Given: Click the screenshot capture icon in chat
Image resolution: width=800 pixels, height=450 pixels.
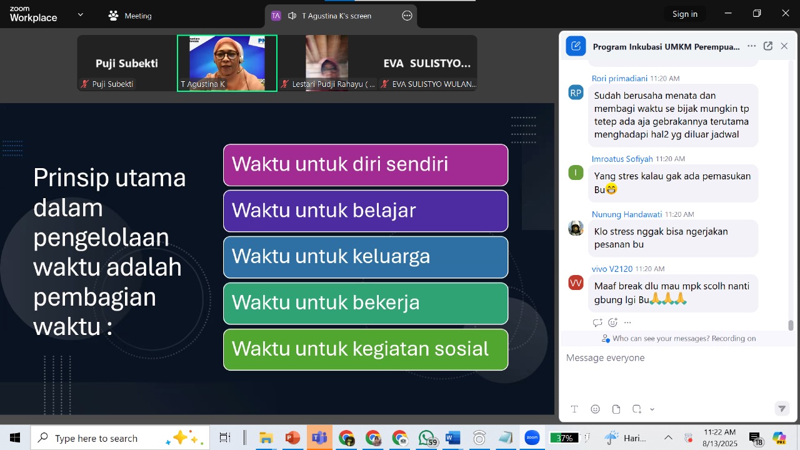Looking at the screenshot, I should point(636,409).
